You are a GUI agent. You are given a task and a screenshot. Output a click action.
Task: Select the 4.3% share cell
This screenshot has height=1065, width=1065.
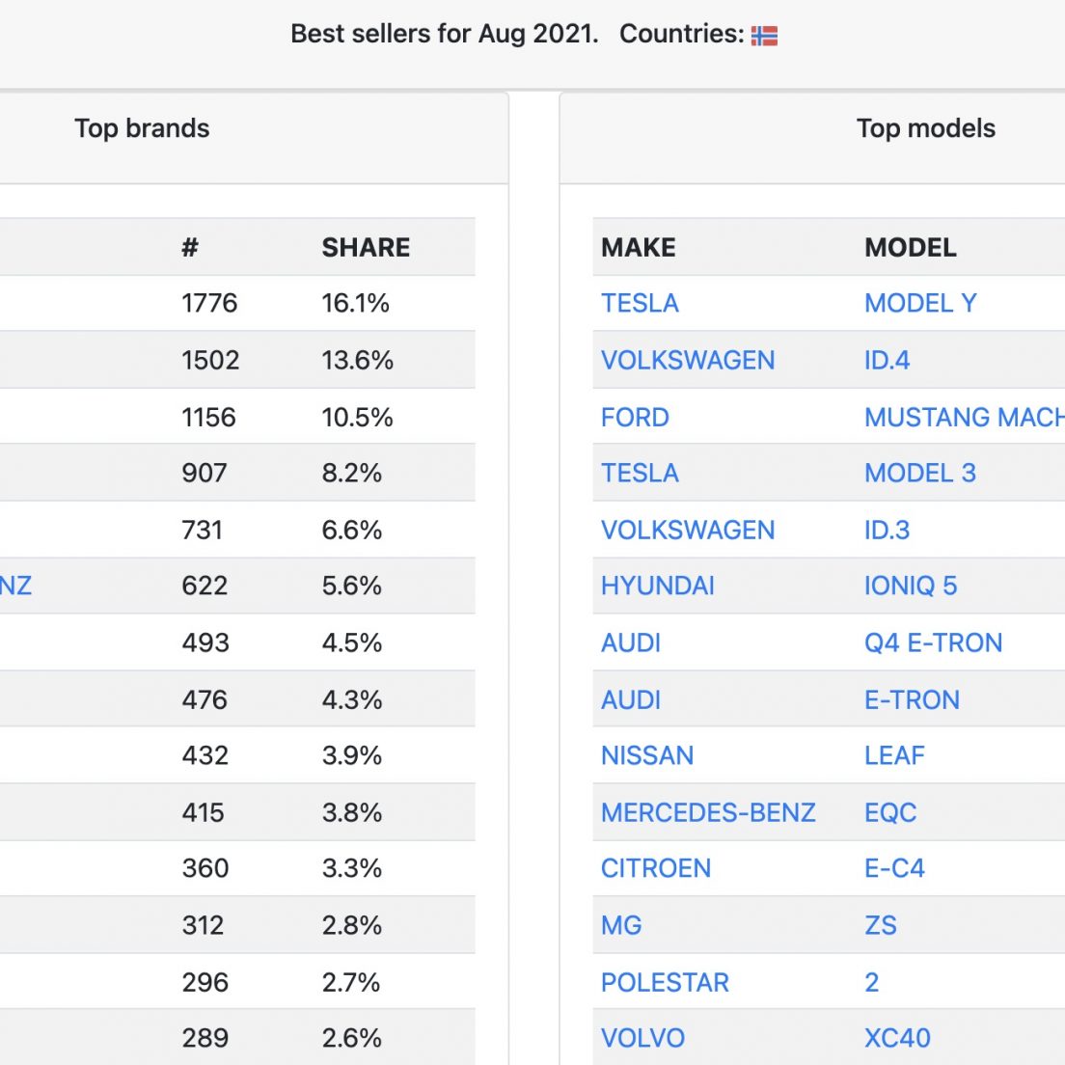(x=352, y=699)
